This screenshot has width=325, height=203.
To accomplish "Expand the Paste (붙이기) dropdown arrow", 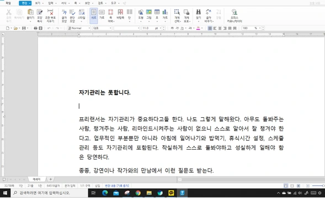I will point(30,21).
